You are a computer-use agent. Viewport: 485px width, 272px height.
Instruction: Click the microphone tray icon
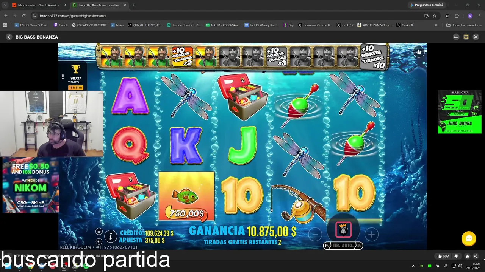coord(446,266)
